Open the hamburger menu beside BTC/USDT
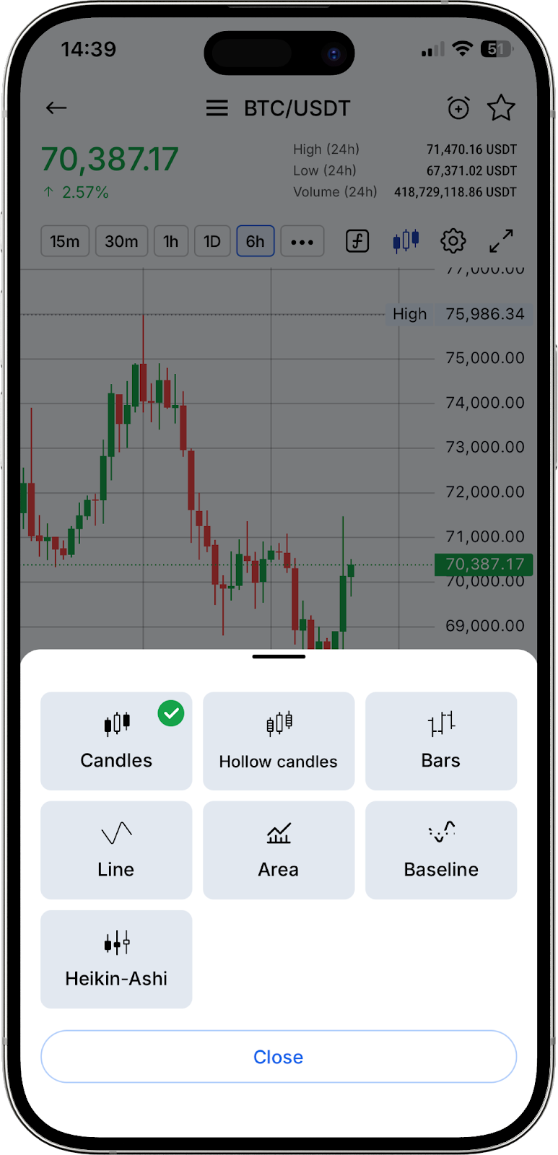Image resolution: width=558 pixels, height=1155 pixels. click(217, 108)
